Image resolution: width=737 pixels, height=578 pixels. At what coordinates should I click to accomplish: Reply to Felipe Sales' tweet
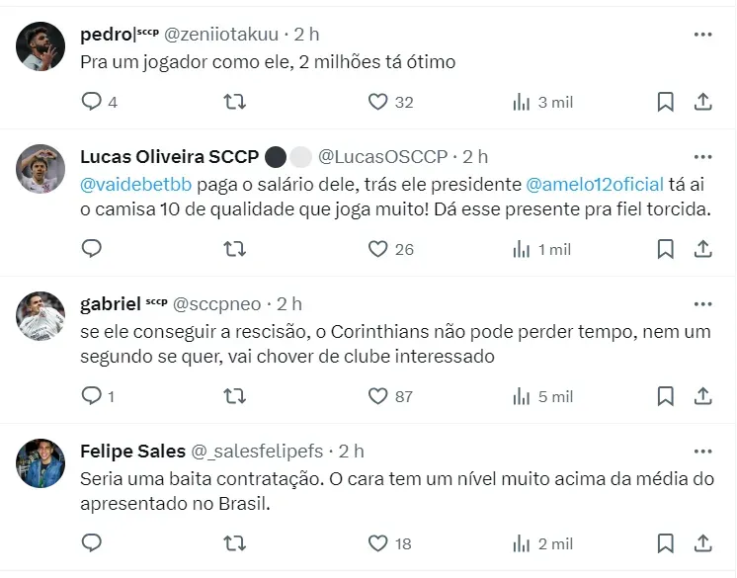point(92,543)
